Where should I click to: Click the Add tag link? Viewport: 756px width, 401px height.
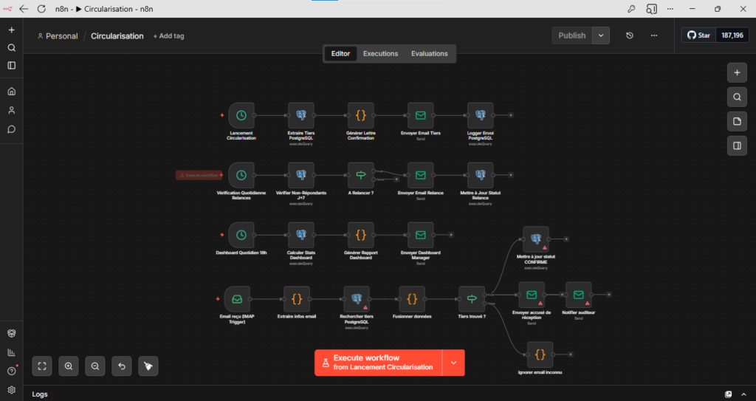(168, 36)
